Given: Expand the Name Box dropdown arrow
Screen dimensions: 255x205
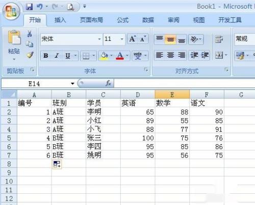Looking at the screenshot, I should pos(72,83).
